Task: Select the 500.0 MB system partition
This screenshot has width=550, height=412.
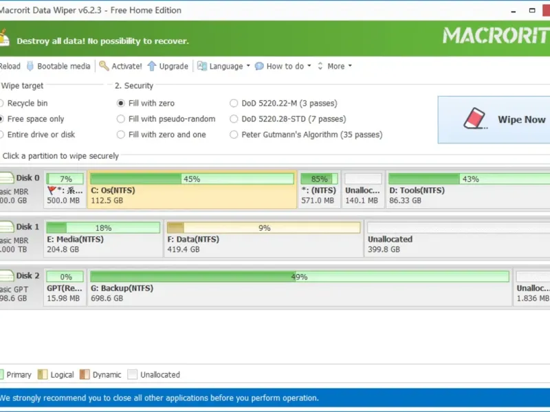Action: pos(65,190)
